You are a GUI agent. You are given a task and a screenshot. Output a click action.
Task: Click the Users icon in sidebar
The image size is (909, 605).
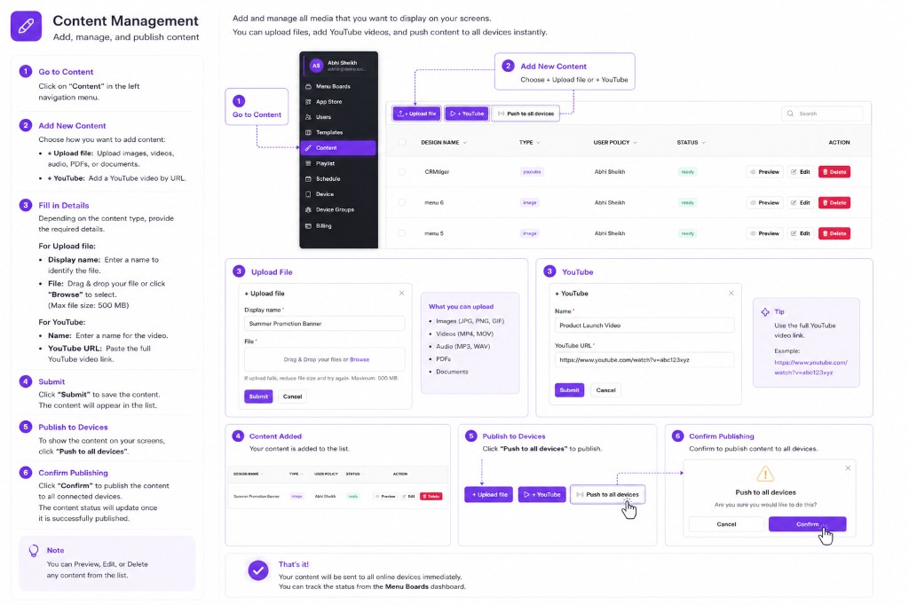[308, 117]
